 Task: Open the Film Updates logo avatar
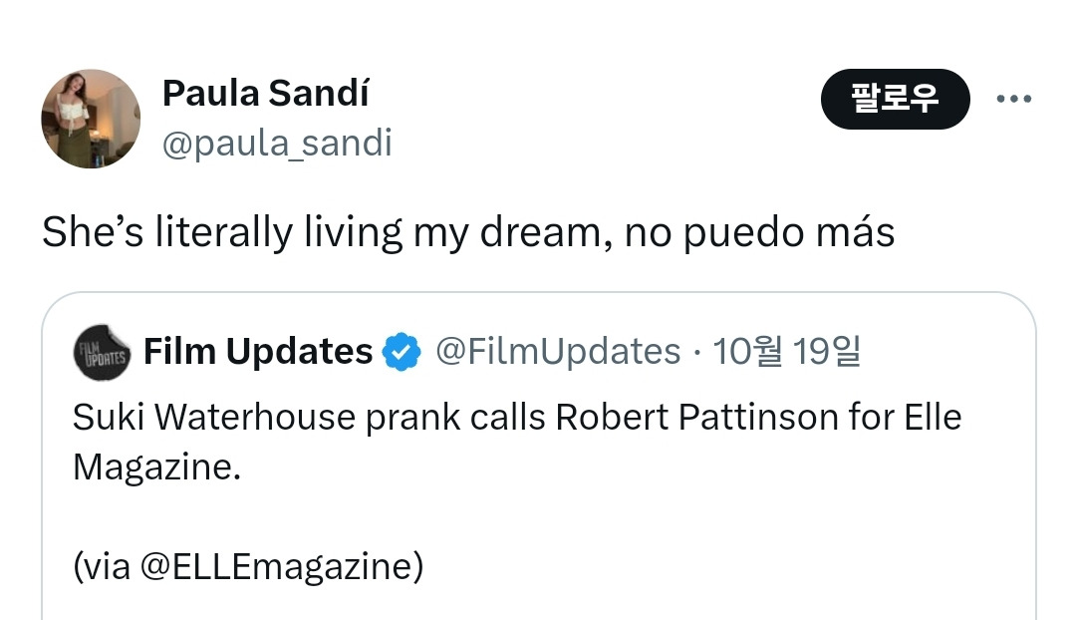102,354
